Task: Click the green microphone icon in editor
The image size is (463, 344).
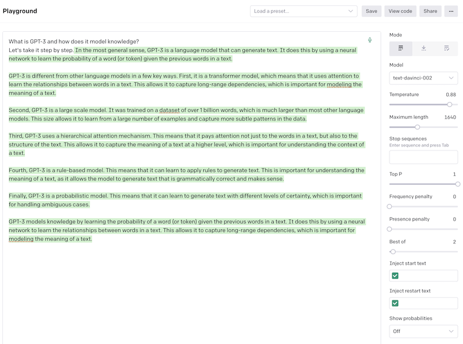Action: coord(370,40)
